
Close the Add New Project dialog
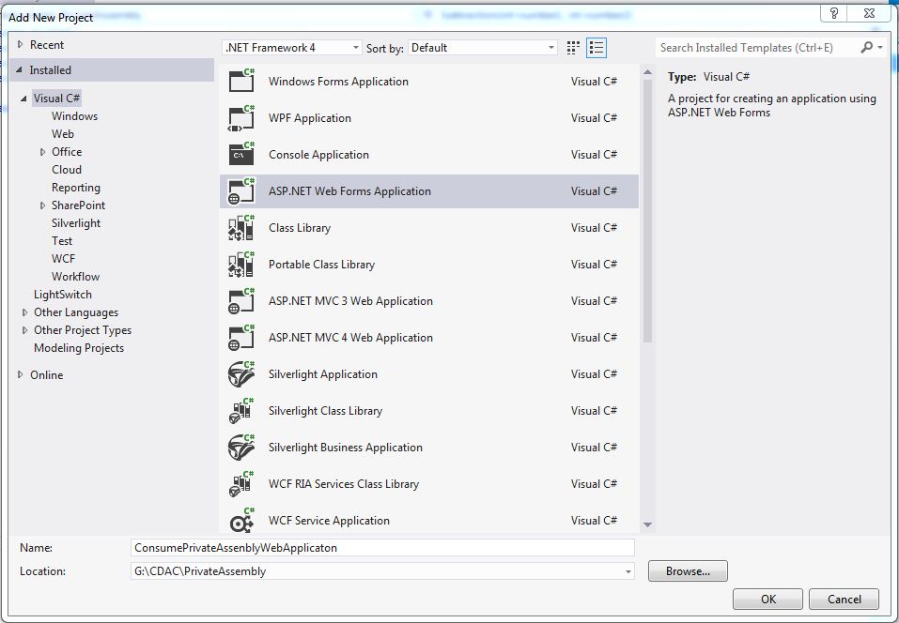point(869,13)
